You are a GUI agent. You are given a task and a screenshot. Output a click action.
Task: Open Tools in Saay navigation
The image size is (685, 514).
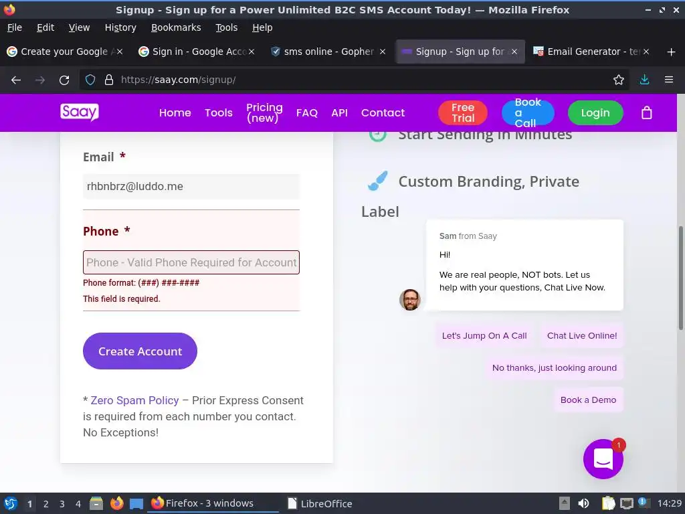tap(219, 112)
